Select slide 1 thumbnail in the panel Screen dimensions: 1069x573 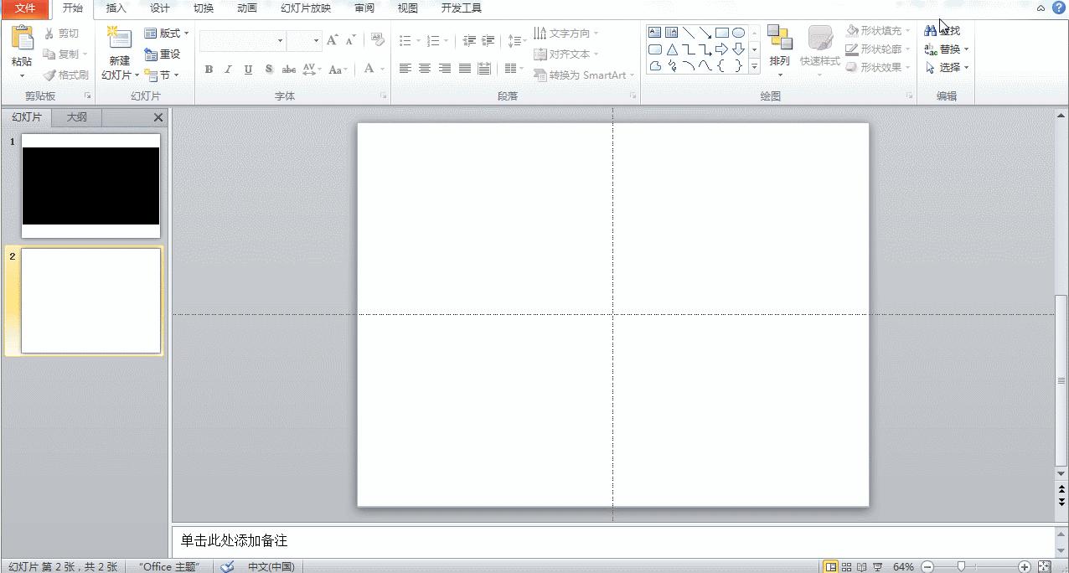click(90, 184)
